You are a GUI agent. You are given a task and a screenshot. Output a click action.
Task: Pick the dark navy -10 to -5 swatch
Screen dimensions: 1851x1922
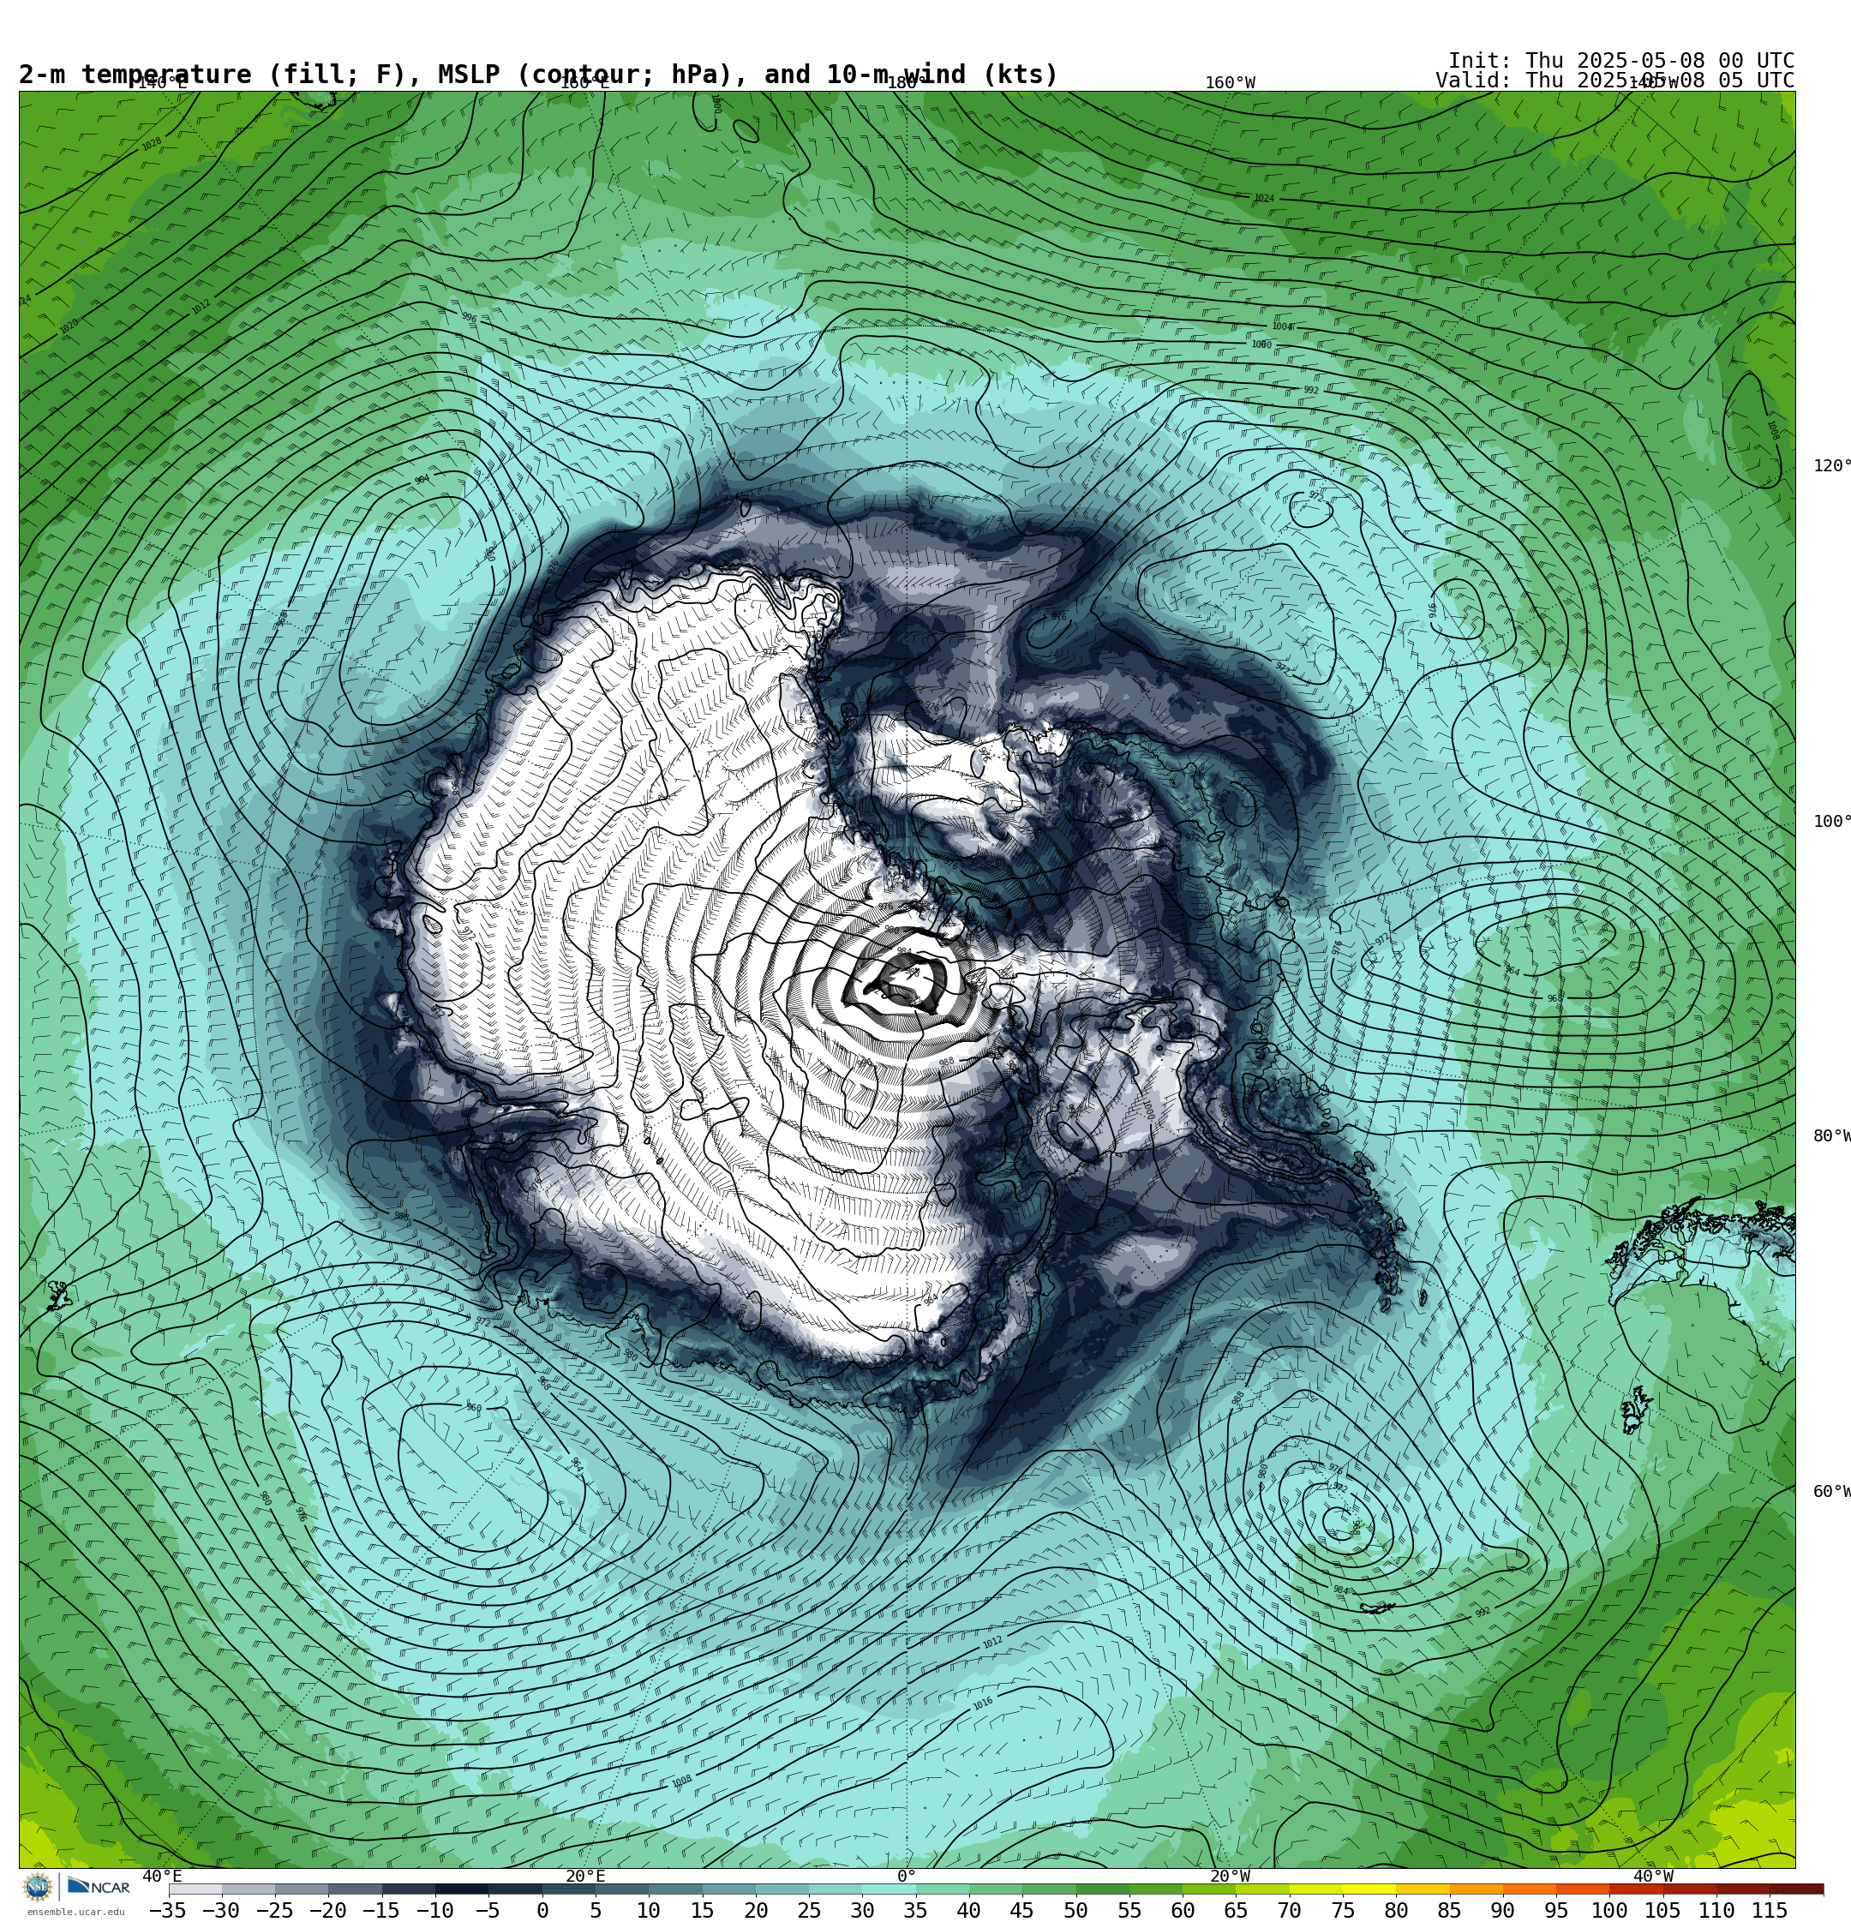[x=461, y=1889]
